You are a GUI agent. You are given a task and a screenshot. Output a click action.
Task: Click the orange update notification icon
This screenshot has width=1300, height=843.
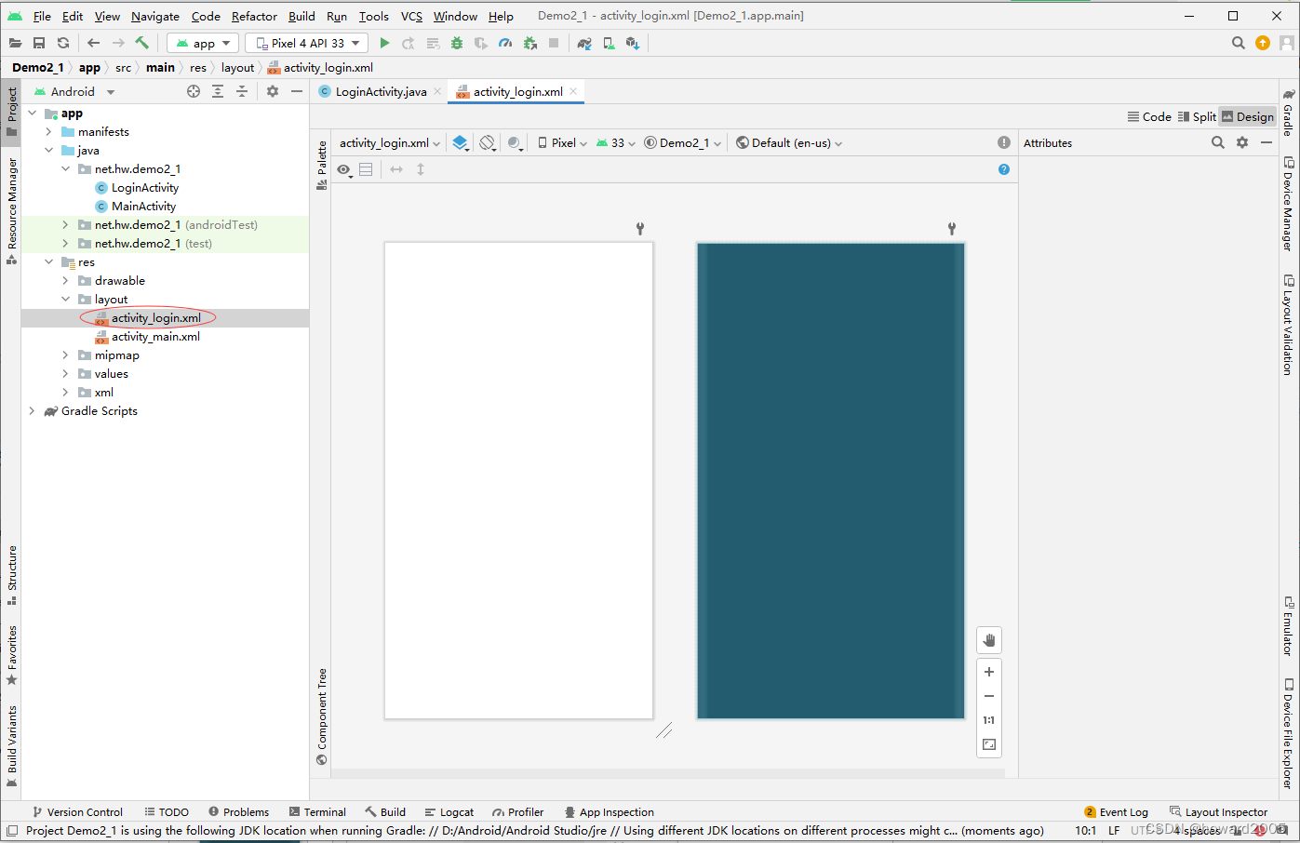pyautogui.click(x=1263, y=43)
